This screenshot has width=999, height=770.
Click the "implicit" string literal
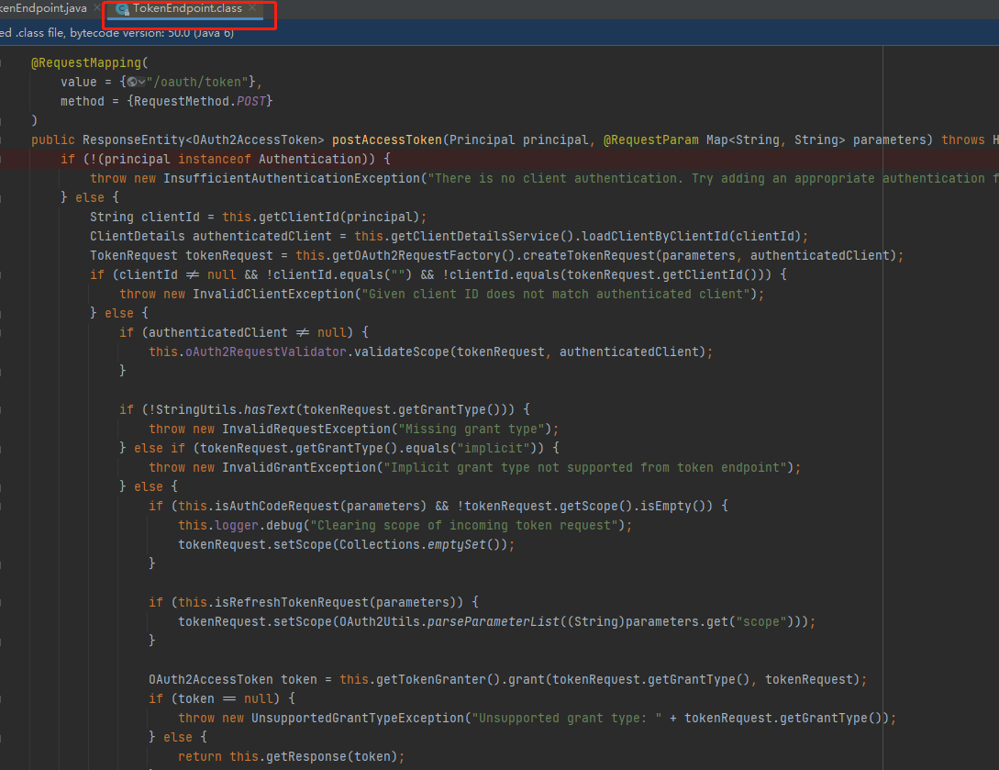[x=494, y=448]
